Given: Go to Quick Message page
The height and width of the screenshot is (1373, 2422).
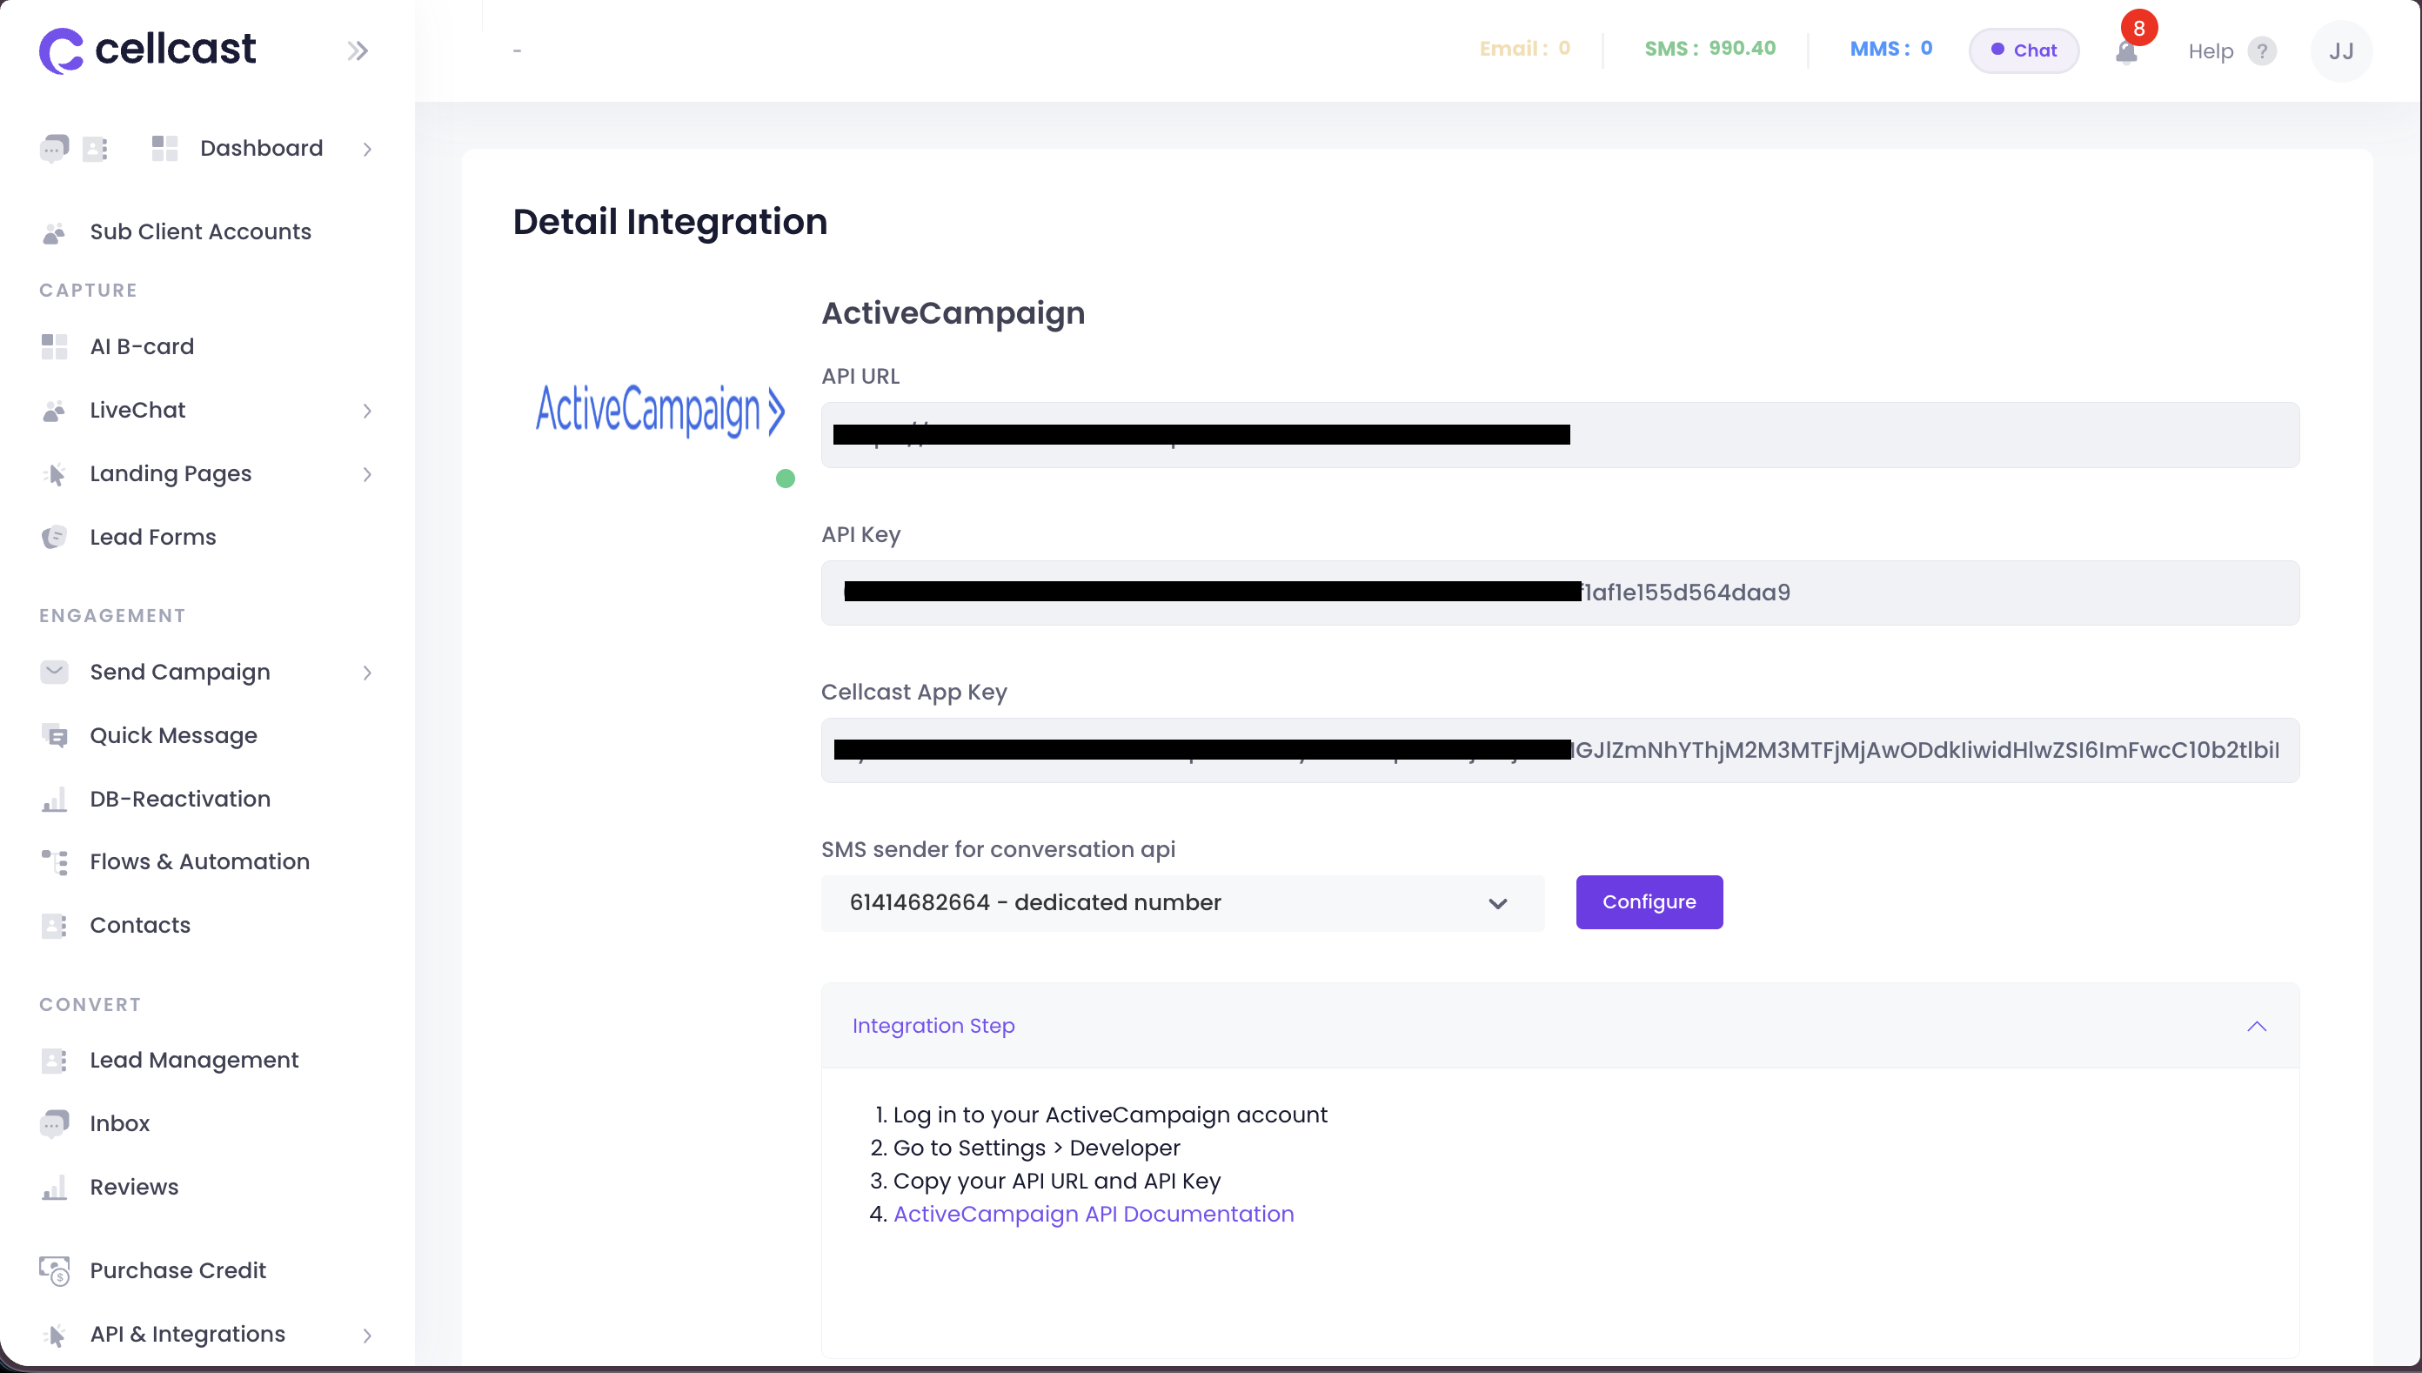Looking at the screenshot, I should click(x=173, y=735).
